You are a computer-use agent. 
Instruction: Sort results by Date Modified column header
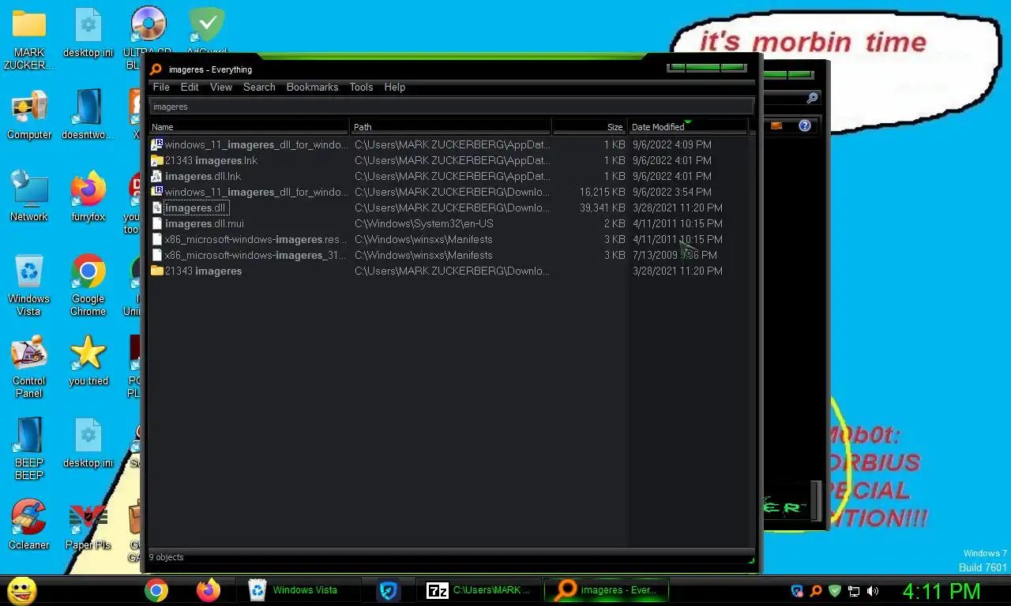(687, 126)
